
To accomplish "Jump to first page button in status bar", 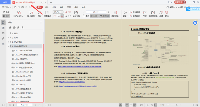I will tap(10, 105).
